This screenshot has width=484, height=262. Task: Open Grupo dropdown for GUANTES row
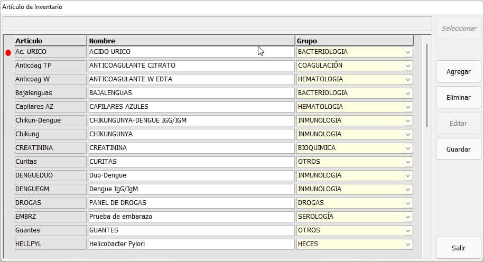click(x=408, y=230)
